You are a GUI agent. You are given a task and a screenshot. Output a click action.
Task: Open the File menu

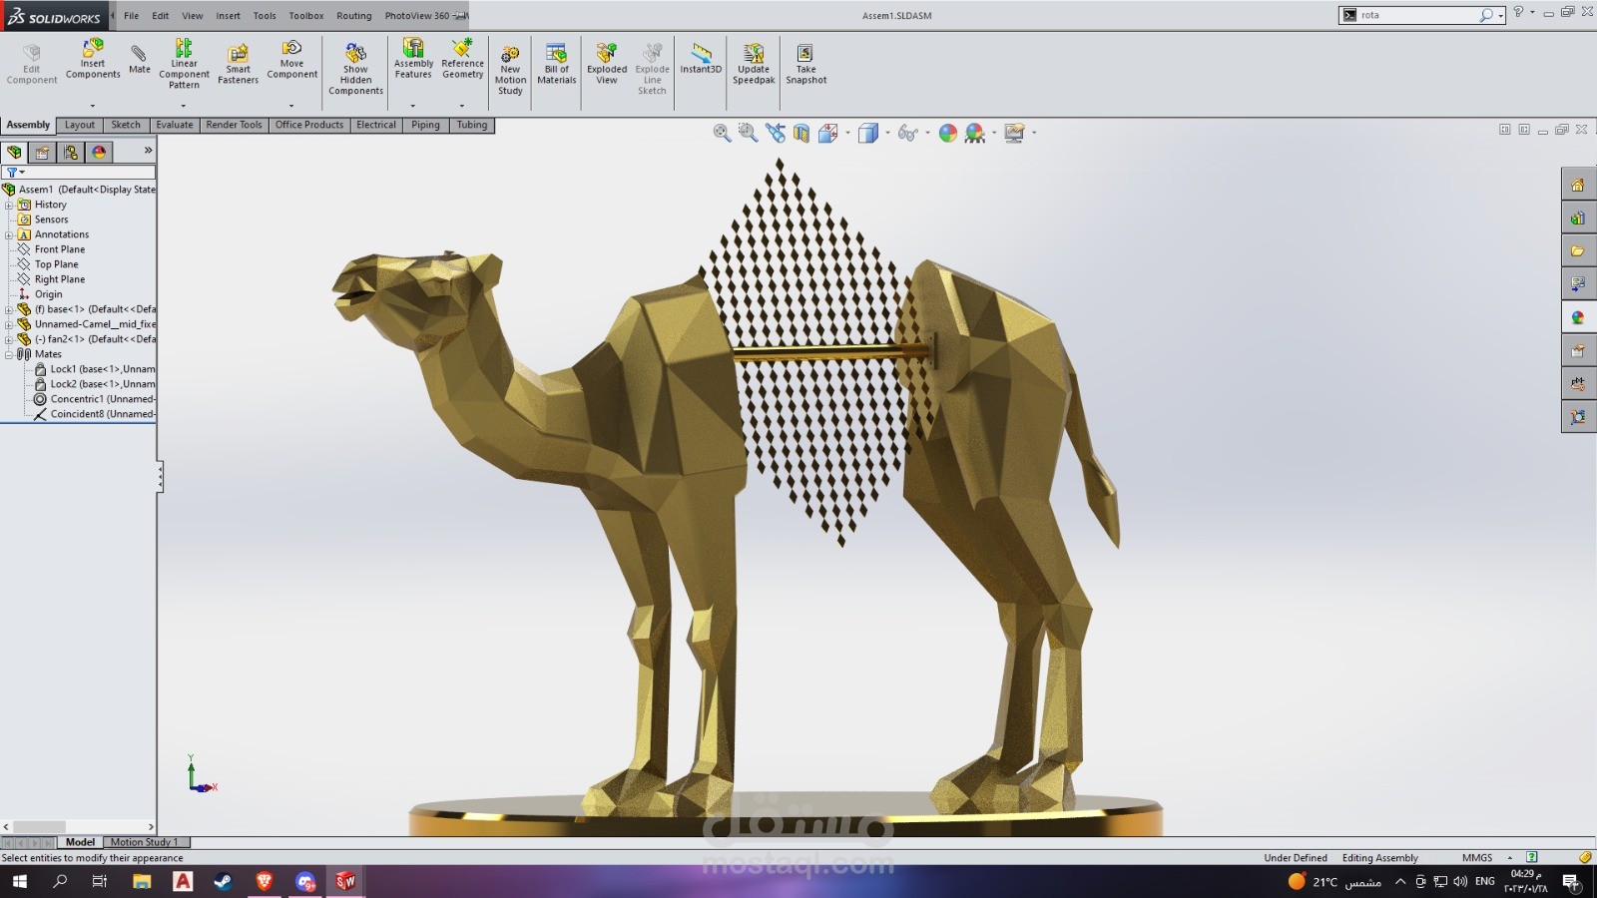click(132, 16)
